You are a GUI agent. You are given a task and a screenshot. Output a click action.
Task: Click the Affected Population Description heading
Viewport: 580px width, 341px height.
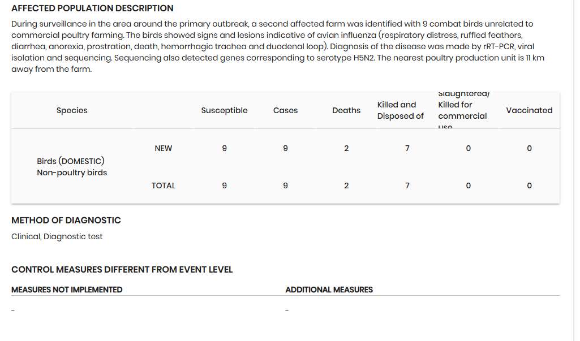[x=92, y=8]
